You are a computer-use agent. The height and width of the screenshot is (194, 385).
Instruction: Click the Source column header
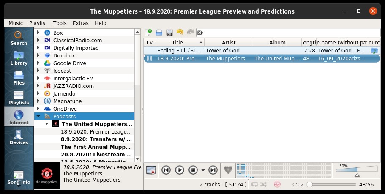pos(374,43)
